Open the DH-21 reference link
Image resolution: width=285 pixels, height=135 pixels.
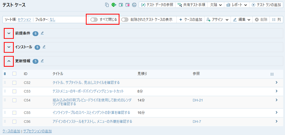[x=198, y=100]
